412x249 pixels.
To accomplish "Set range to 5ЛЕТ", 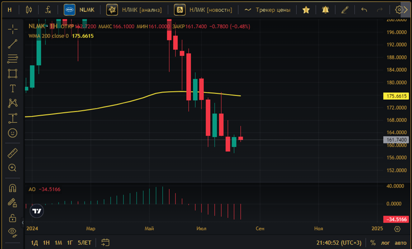I will click(x=84, y=243).
